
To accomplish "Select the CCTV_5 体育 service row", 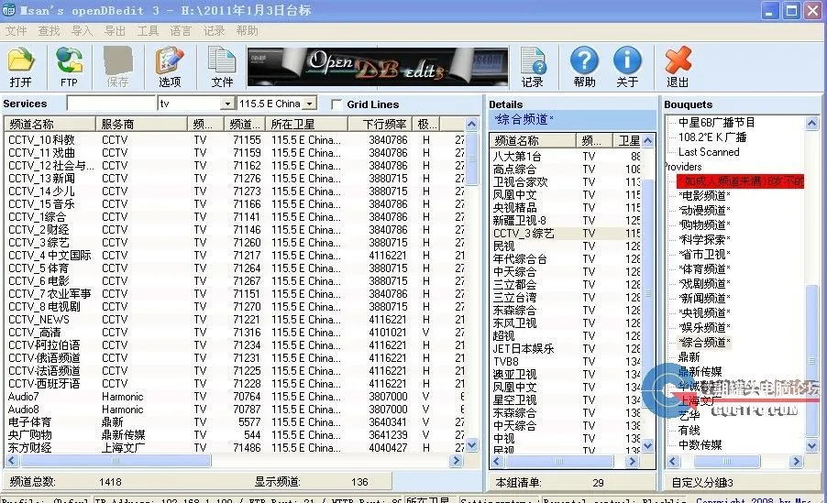I will pos(235,268).
